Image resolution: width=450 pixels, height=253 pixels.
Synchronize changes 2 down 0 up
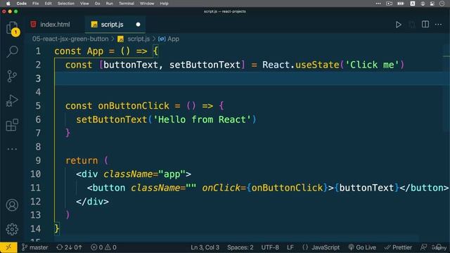[69, 247]
